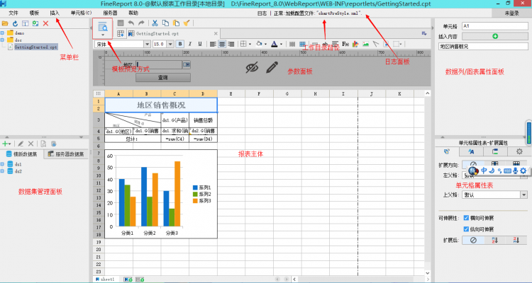This screenshot has height=283, width=532.
Task: Select the title cell 地区销售概况
Action: 161,105
